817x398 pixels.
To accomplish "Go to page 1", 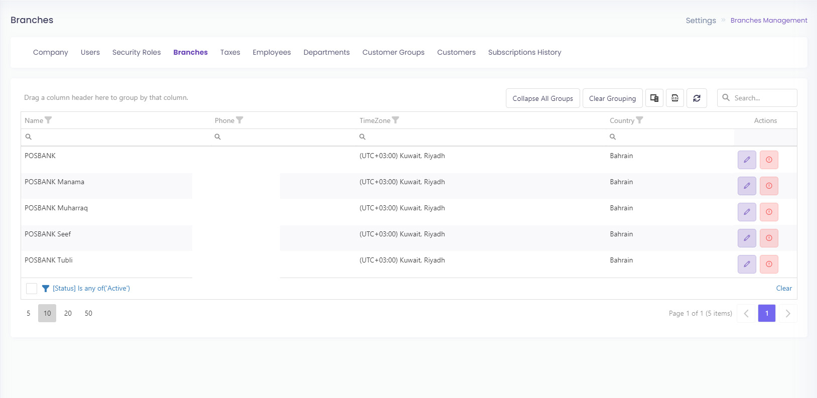I will point(767,313).
